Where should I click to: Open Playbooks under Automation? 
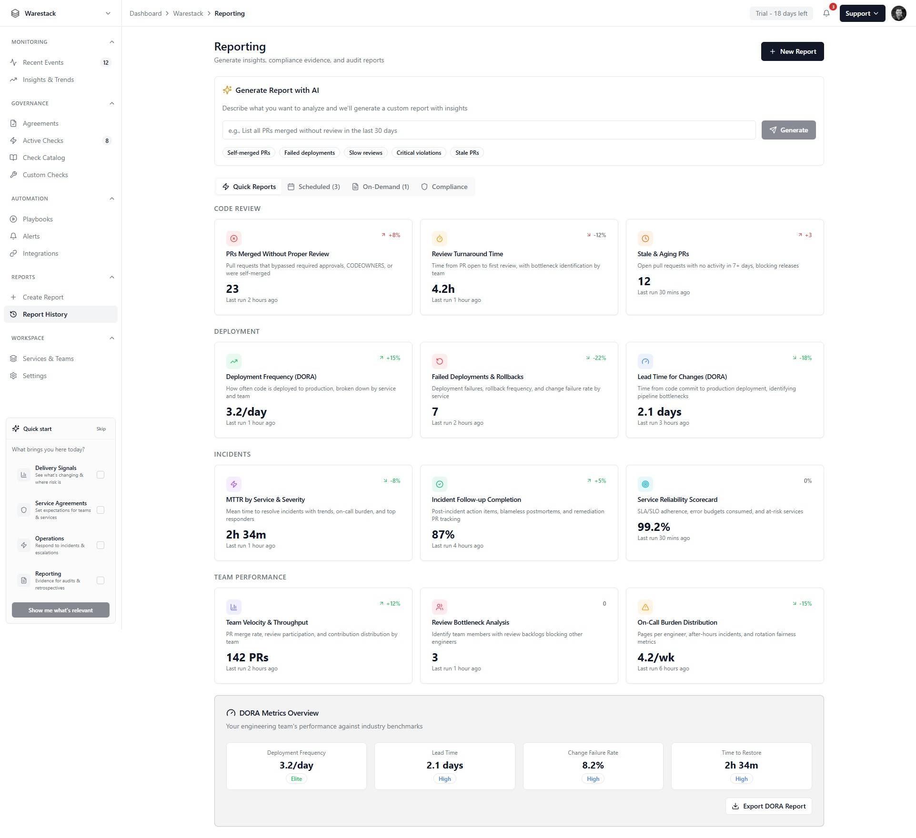click(x=38, y=219)
